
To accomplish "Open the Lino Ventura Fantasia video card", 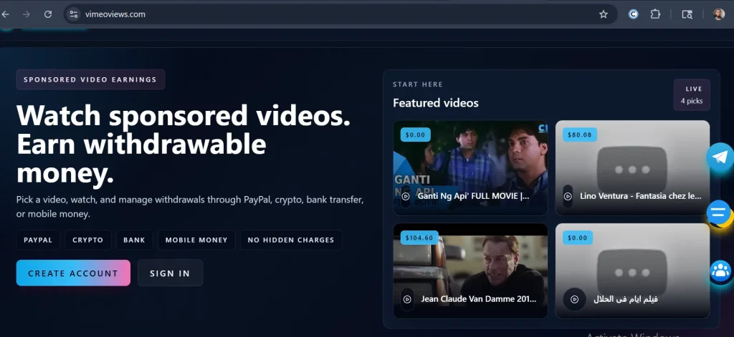I will 632,168.
